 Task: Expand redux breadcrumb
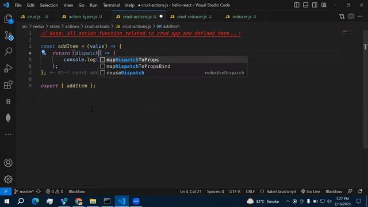coord(39,26)
